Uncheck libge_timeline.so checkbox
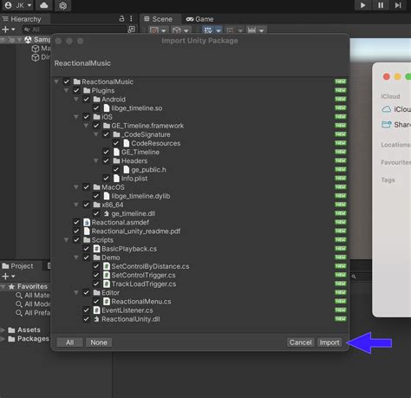 point(96,108)
